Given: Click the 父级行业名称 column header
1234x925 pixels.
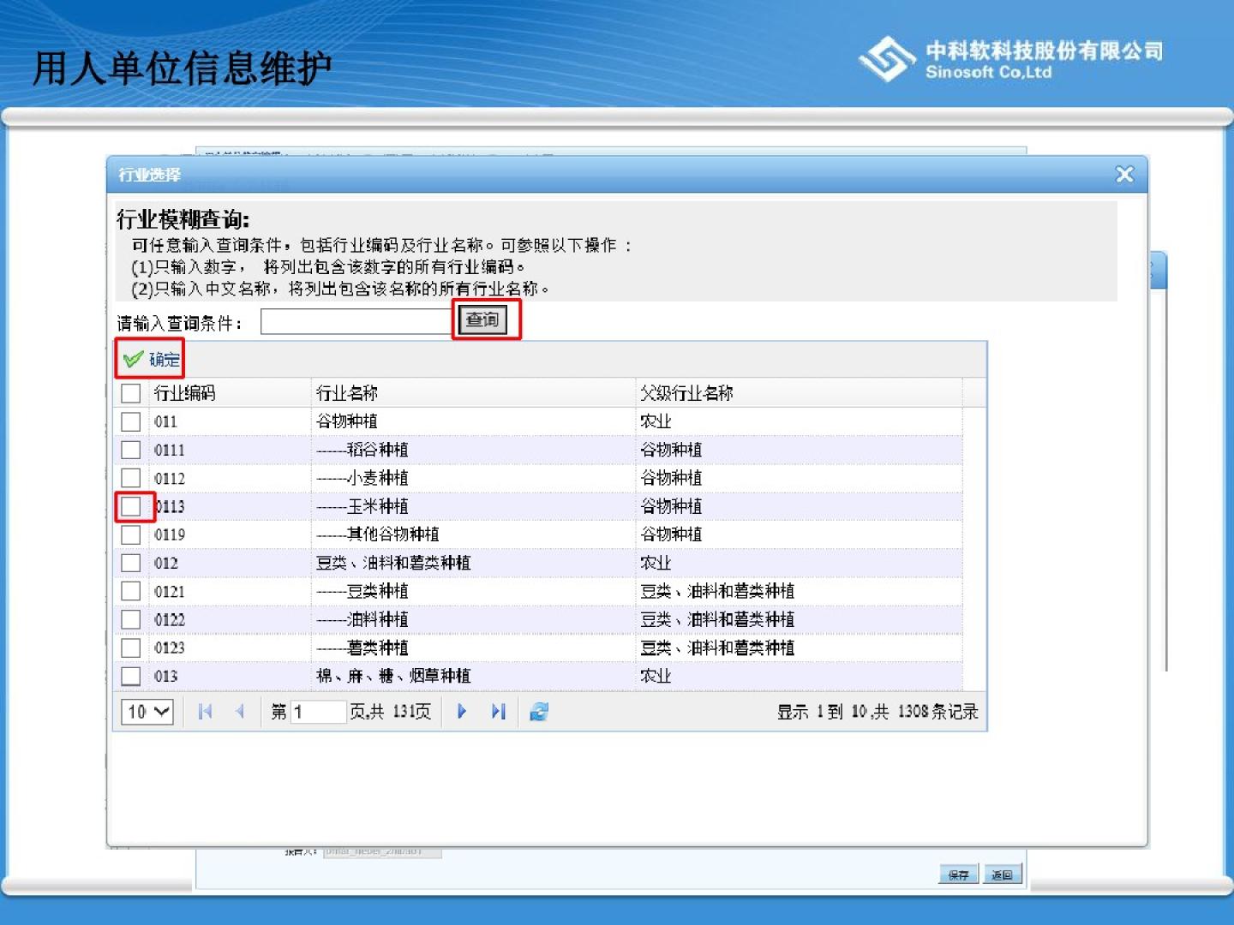Looking at the screenshot, I should [x=686, y=393].
